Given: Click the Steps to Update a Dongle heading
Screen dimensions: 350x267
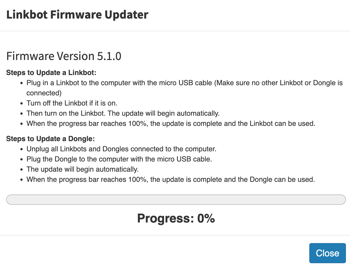Looking at the screenshot, I should pos(50,139).
